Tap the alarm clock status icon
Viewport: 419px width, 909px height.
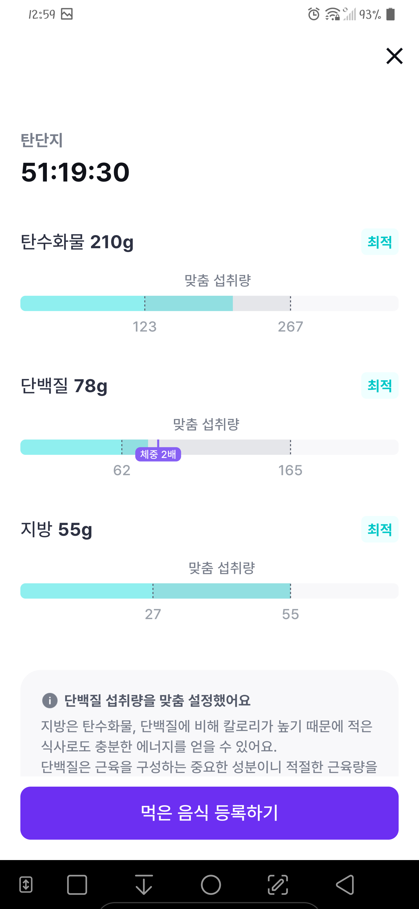click(314, 14)
